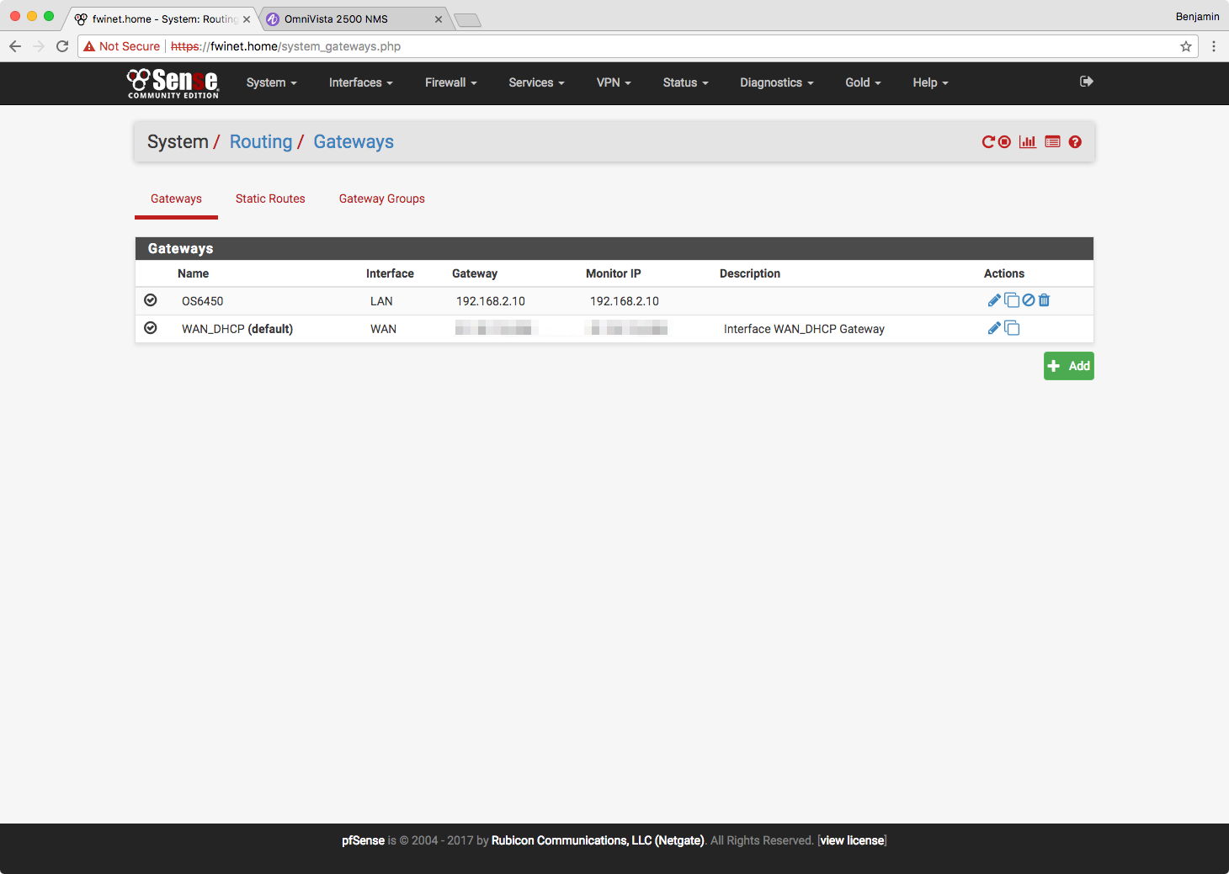Switch to the Static Routes tab
The image size is (1229, 874).
(270, 199)
